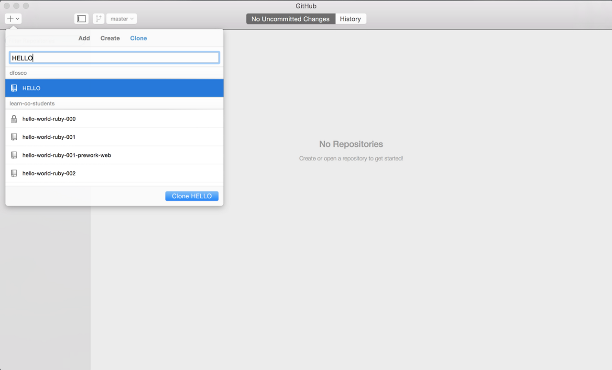Click repo icon beside hello-world-ruby-002
Screen dimensions: 612x370
pos(14,173)
